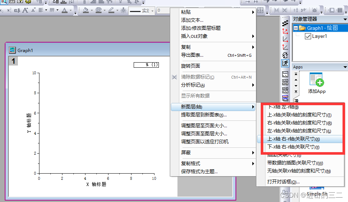Click the gear settings icon in top toolbar

click(x=28, y=2)
